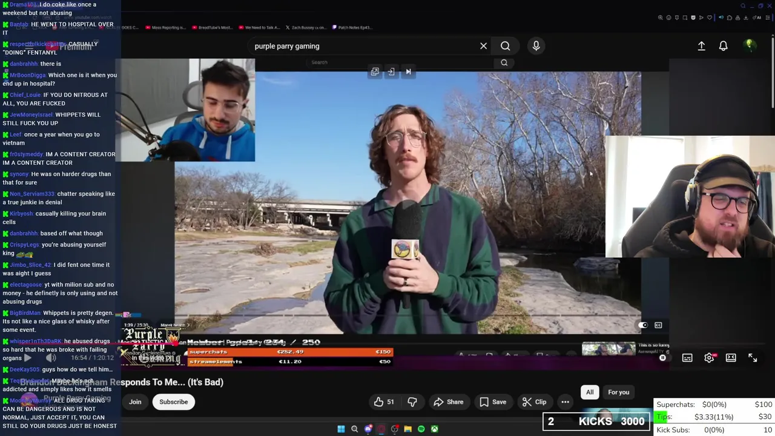This screenshot has height=436, width=775.
Task: Click chat username "CrispyLegs"
Action: tap(24, 245)
